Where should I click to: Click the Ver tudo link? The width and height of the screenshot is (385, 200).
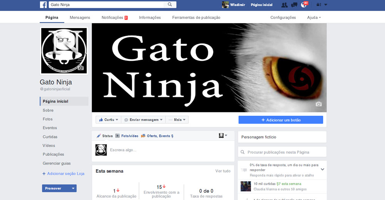tap(223, 171)
